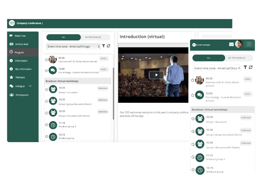Click clock icon for 15:15 Breakout group, mobile
The height and width of the screenshot is (180, 262).
point(200,170)
